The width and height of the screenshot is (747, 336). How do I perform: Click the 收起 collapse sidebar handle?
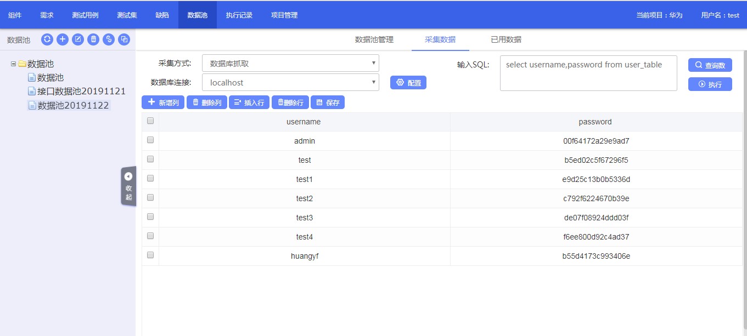128,186
